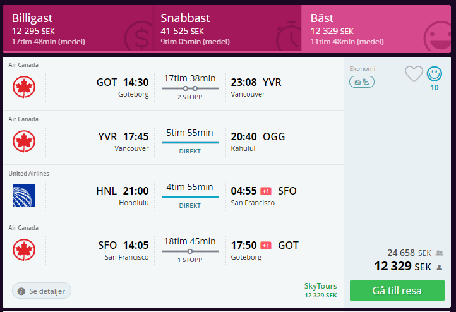Click the +1 day badge on GOT arrival
The height and width of the screenshot is (312, 456).
(x=266, y=246)
